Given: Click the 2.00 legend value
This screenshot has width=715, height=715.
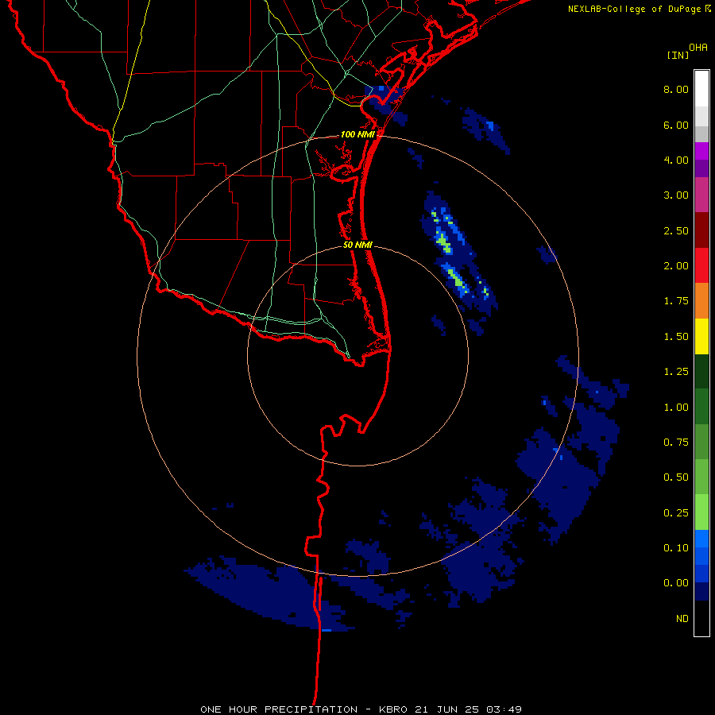Looking at the screenshot, I should pos(676,266).
